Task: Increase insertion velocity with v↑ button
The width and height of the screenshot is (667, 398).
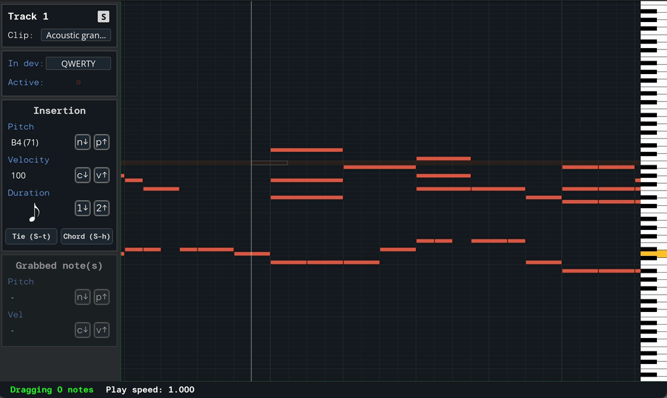Action: pyautogui.click(x=101, y=175)
